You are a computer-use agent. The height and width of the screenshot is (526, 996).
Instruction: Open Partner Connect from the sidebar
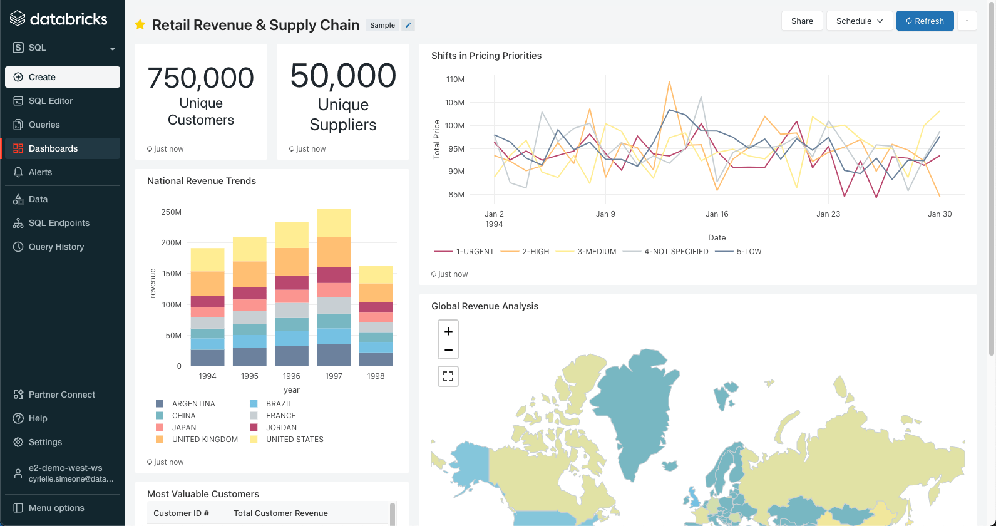click(62, 394)
